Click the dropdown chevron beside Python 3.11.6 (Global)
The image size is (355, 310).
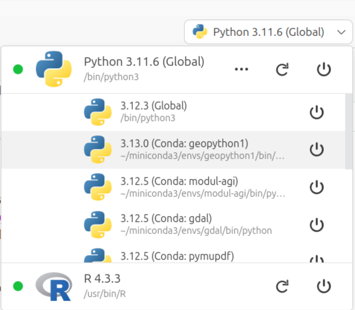tap(341, 32)
